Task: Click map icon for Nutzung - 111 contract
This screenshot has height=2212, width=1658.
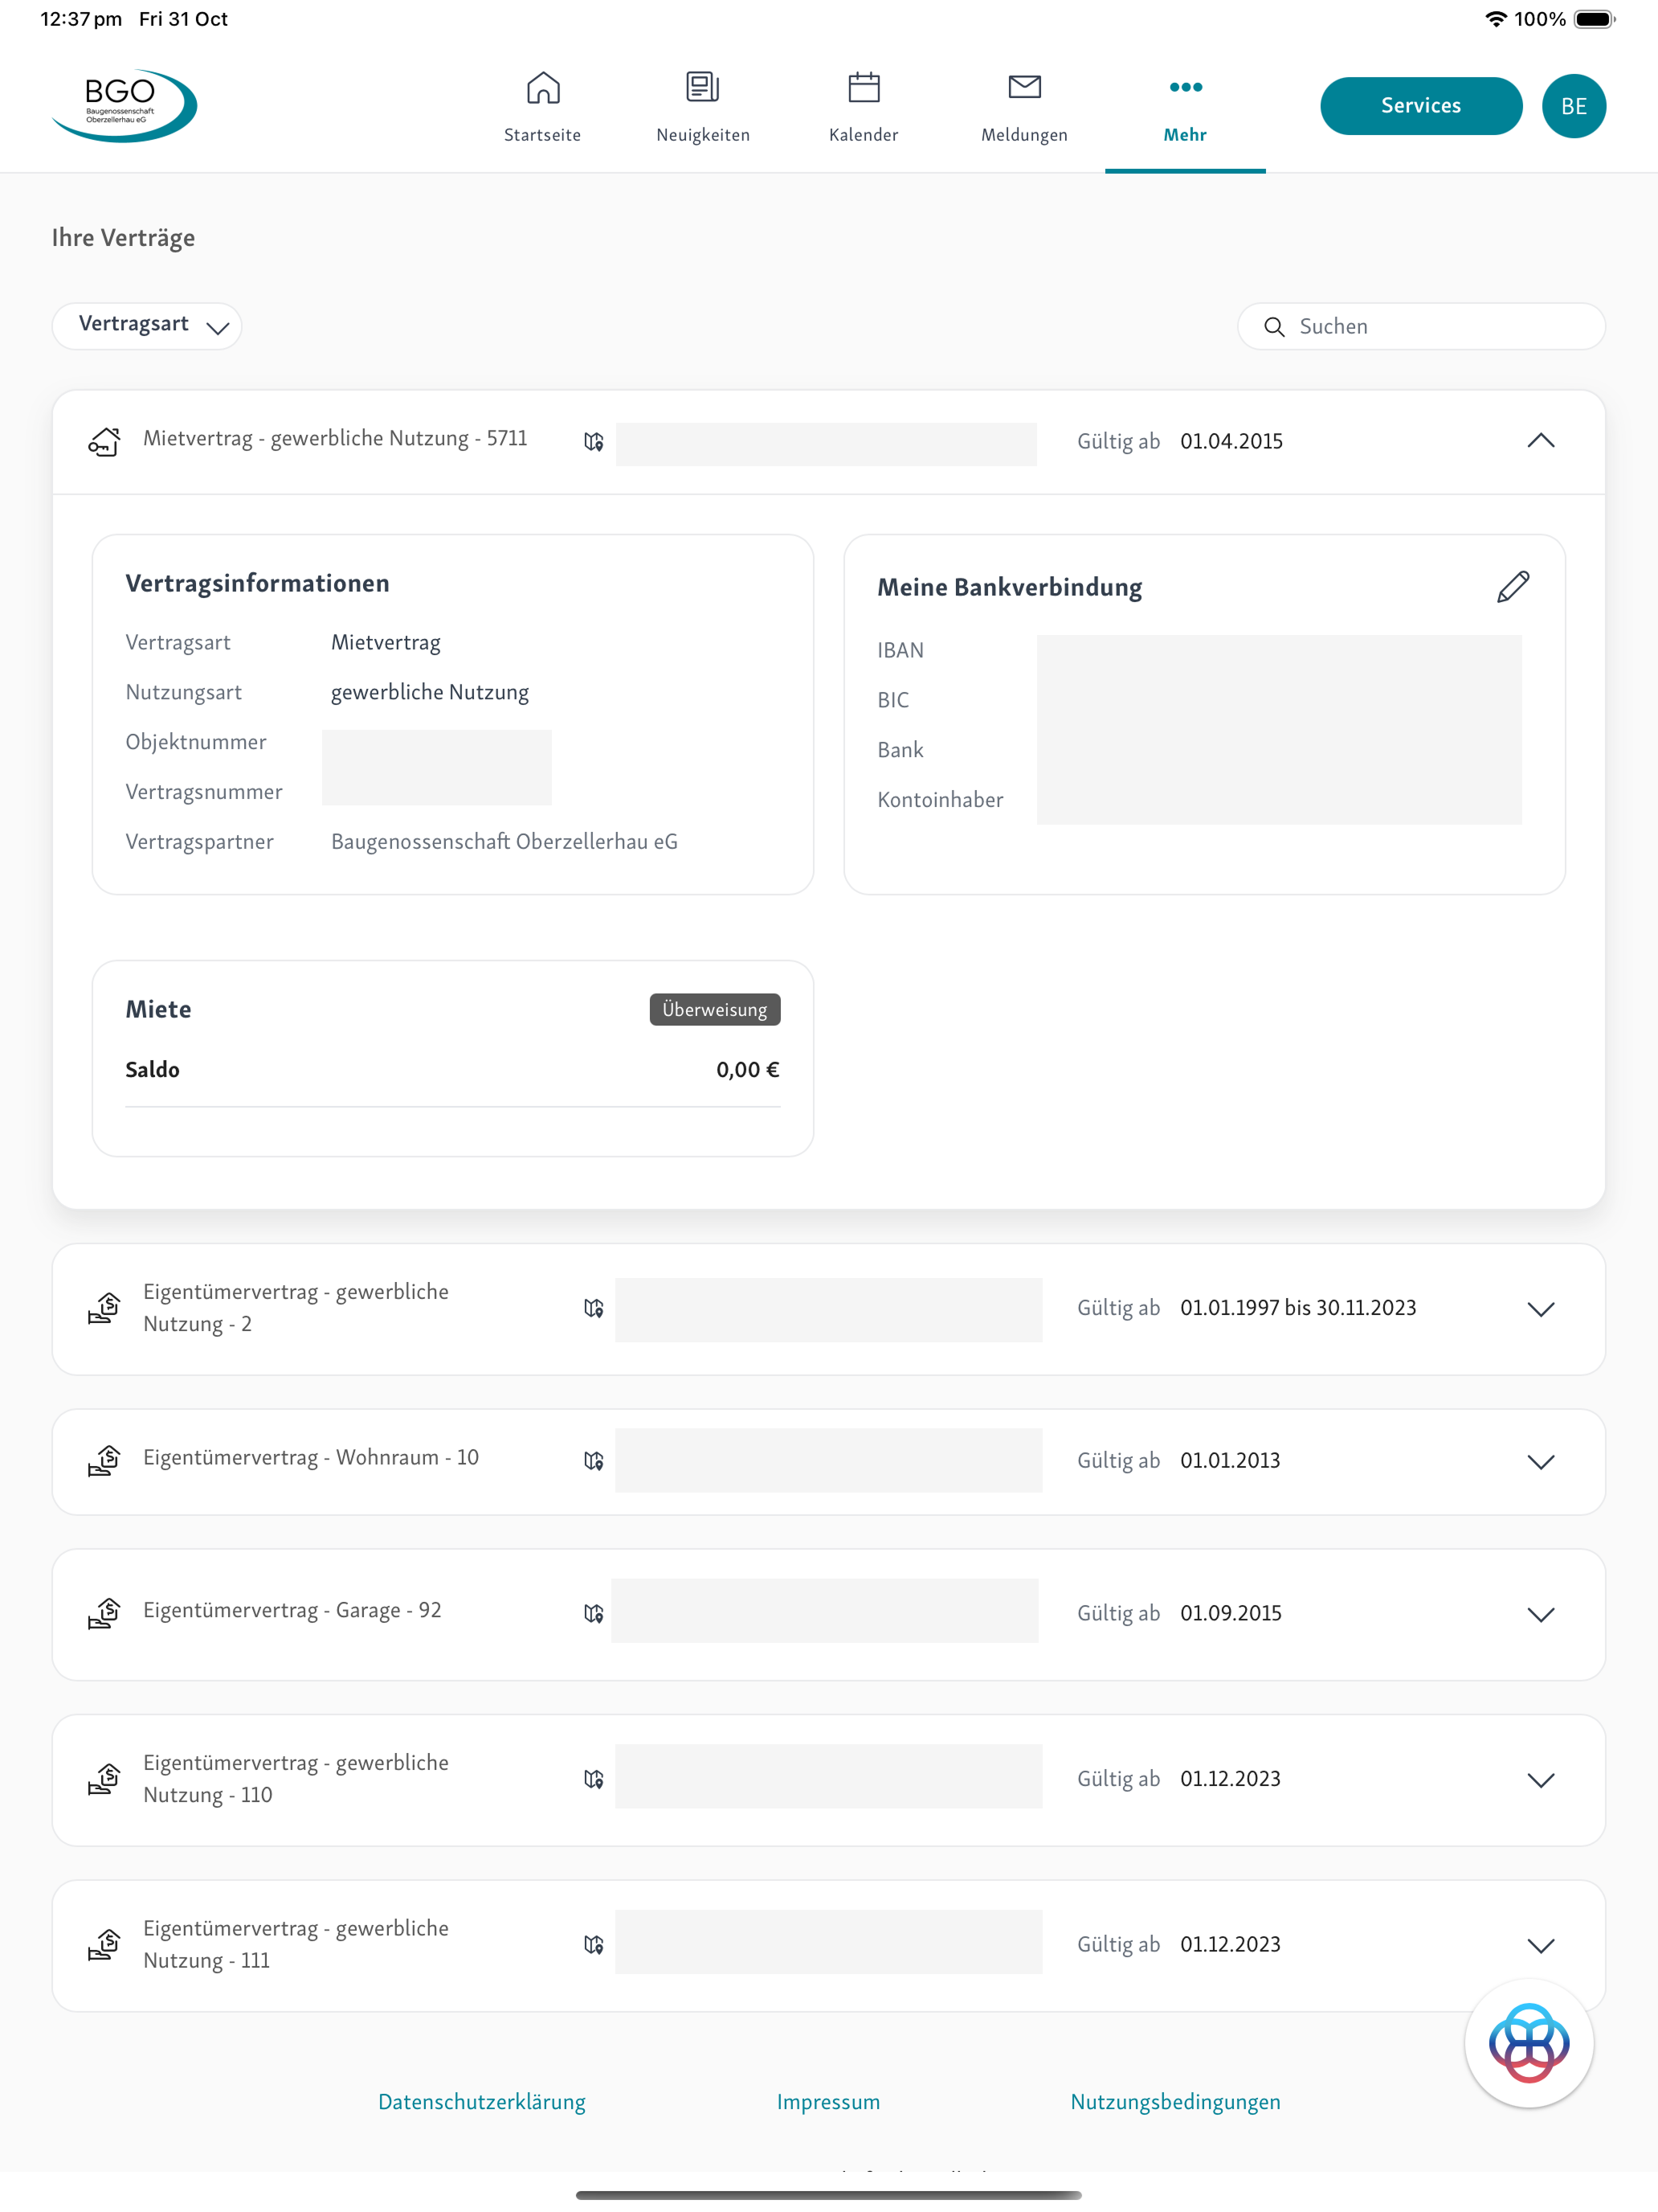Action: (x=594, y=1944)
